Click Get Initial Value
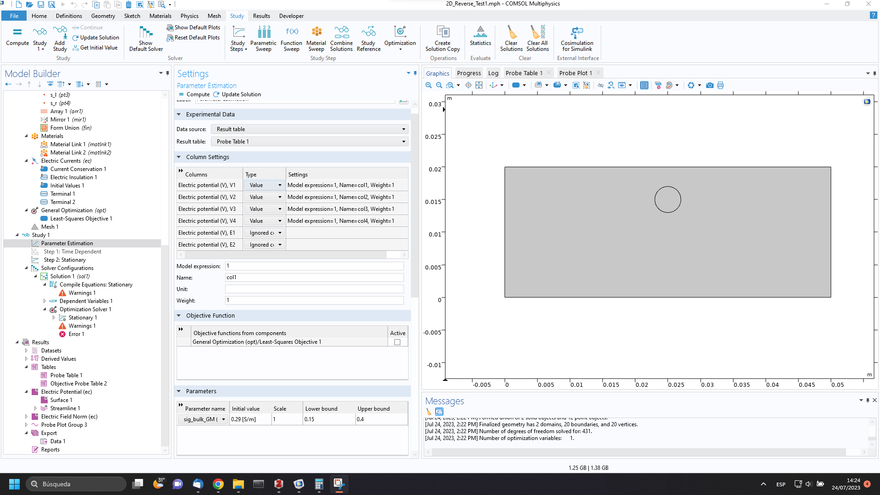This screenshot has width=880, height=495. [95, 48]
